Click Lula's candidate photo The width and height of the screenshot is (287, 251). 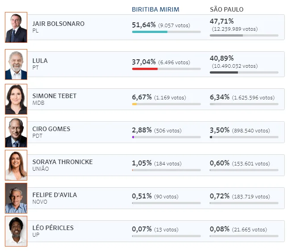(16, 64)
